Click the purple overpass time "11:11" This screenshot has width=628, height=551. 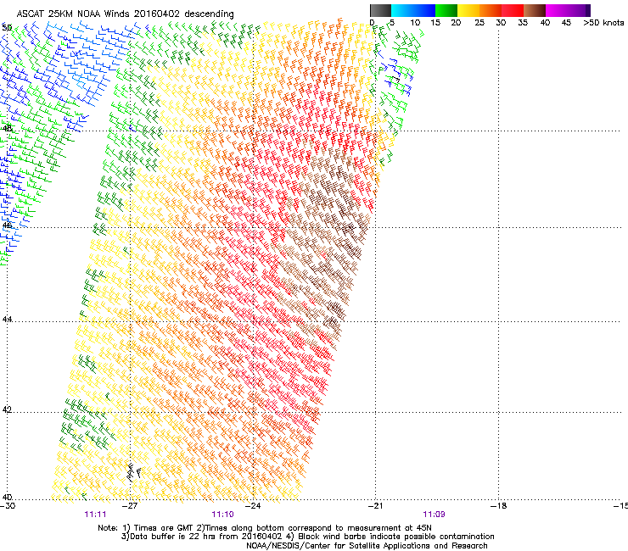(x=95, y=515)
